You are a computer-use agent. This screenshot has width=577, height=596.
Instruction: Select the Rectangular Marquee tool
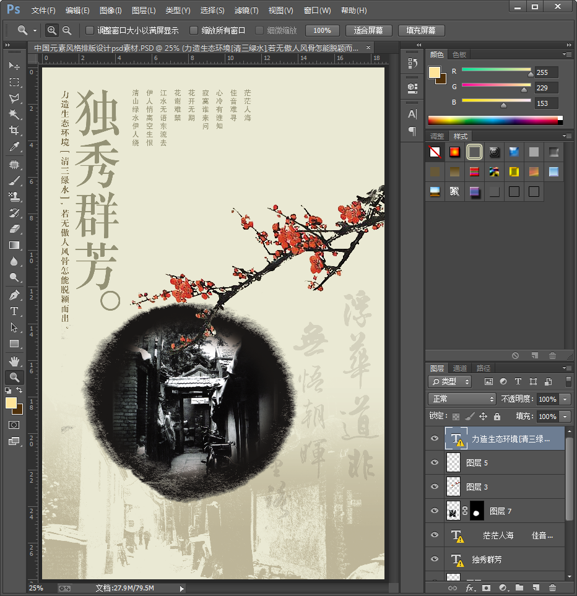tap(14, 82)
